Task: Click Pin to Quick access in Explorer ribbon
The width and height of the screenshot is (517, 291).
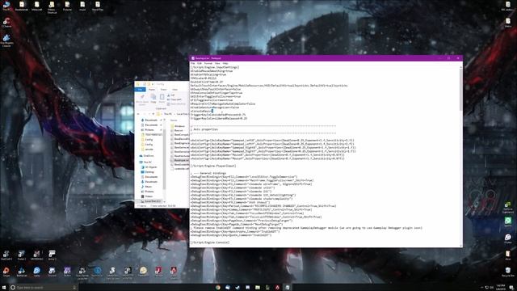Action: coord(142,99)
